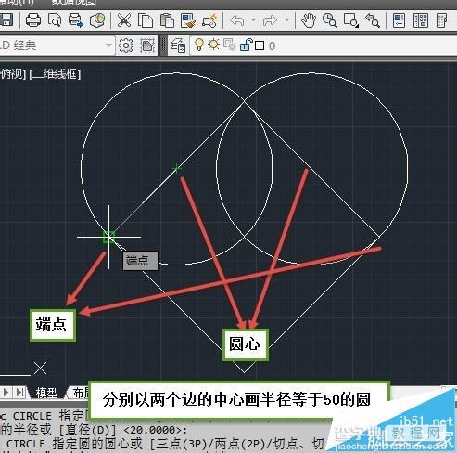
Task: Switch to the 布局 layout tab
Action: pyautogui.click(x=80, y=393)
